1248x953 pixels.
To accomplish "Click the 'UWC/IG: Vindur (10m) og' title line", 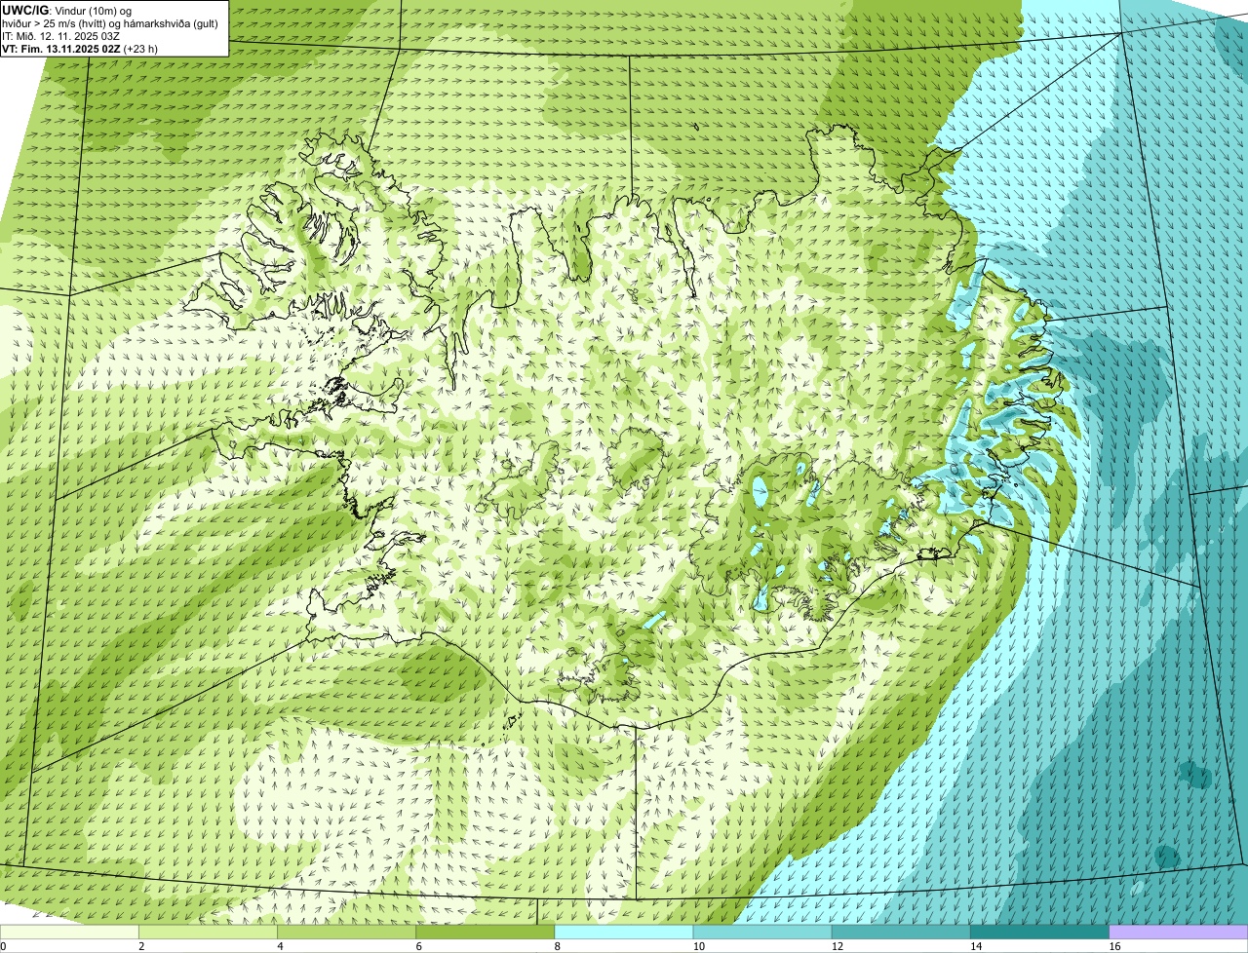I will (67, 10).
